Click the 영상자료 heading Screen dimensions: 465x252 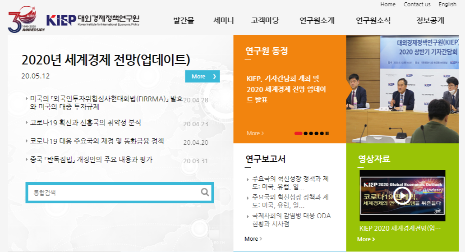tap(374, 159)
